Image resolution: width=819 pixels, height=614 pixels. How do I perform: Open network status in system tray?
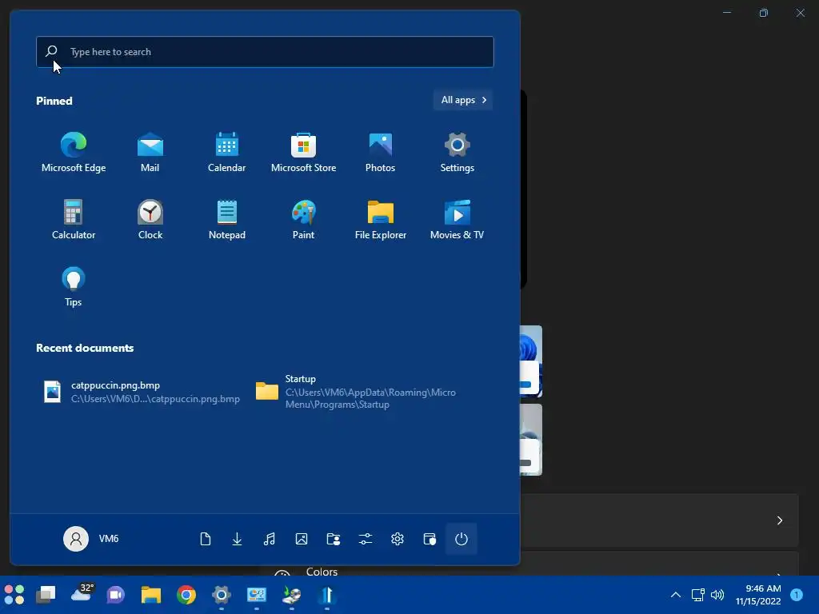click(x=697, y=595)
